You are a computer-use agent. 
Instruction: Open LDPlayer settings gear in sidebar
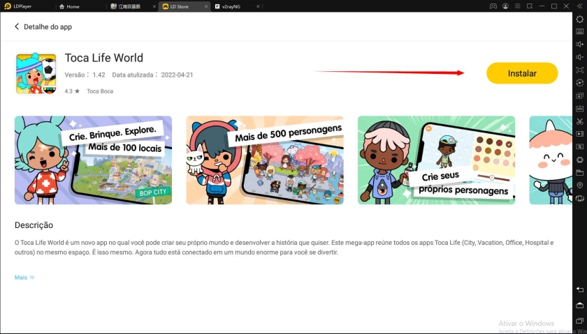pyautogui.click(x=579, y=19)
